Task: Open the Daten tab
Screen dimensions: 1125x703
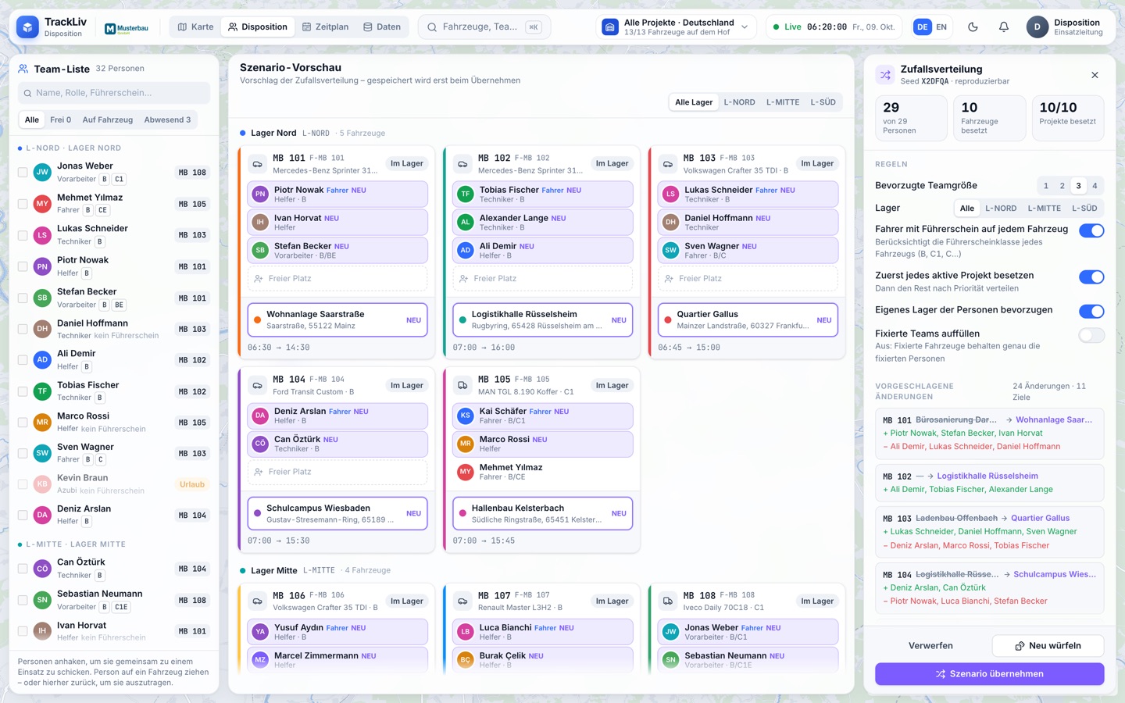Action: [382, 27]
